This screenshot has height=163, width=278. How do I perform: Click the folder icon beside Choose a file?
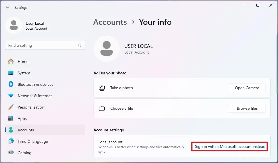tap(102, 108)
